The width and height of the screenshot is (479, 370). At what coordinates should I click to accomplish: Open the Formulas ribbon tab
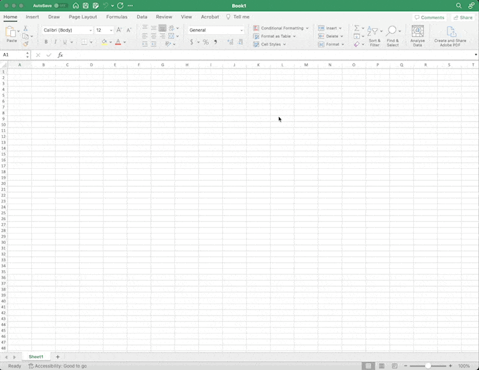(x=117, y=17)
